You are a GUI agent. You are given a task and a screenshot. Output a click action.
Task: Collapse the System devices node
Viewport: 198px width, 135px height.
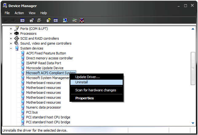(11, 48)
